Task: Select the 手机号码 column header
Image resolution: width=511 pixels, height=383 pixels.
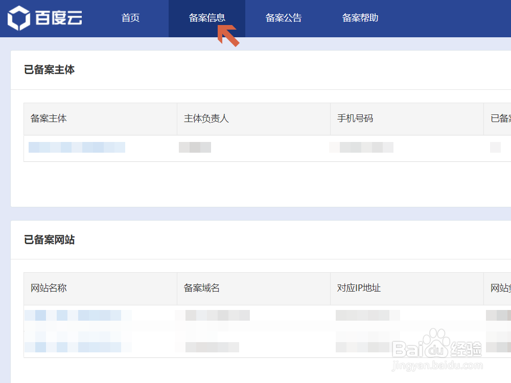Action: pos(354,118)
